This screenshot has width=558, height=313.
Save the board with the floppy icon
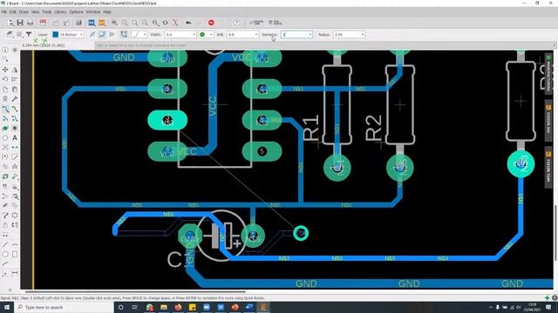point(20,23)
